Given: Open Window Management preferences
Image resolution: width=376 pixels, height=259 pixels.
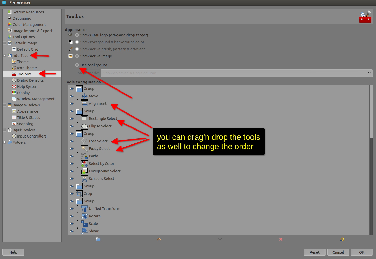Looking at the screenshot, I should (36, 99).
